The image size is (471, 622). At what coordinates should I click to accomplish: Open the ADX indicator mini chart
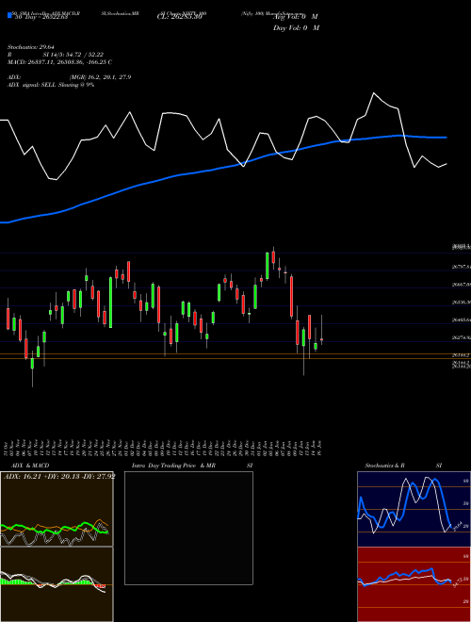click(x=57, y=509)
